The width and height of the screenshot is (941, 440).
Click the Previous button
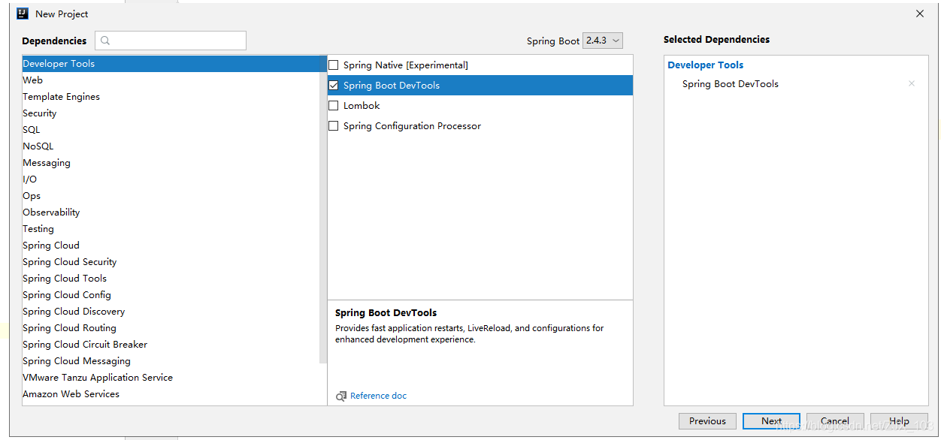point(707,421)
